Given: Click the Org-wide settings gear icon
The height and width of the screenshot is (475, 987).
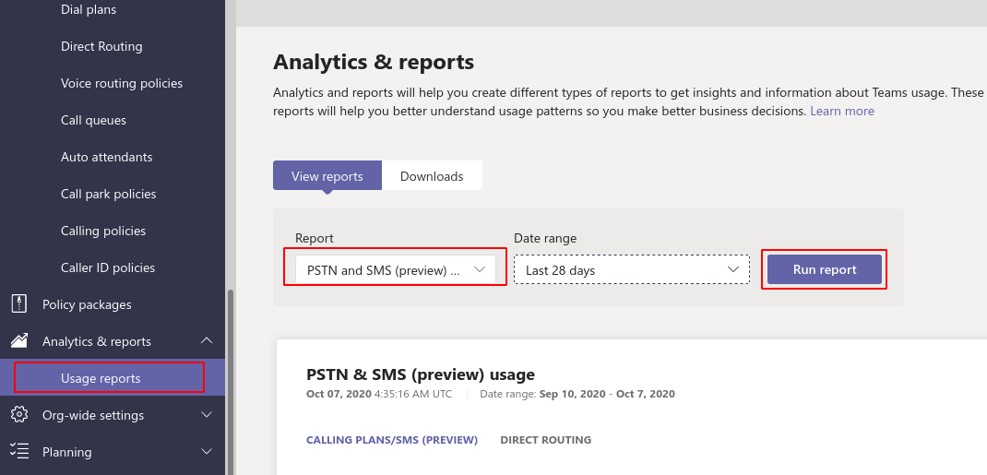Looking at the screenshot, I should point(19,415).
